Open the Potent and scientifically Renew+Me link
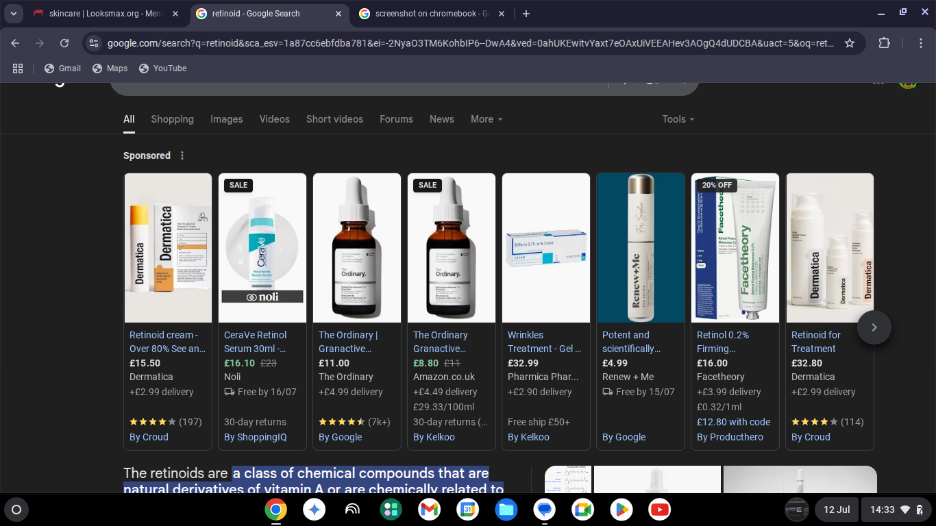This screenshot has height=526, width=936. (x=631, y=342)
